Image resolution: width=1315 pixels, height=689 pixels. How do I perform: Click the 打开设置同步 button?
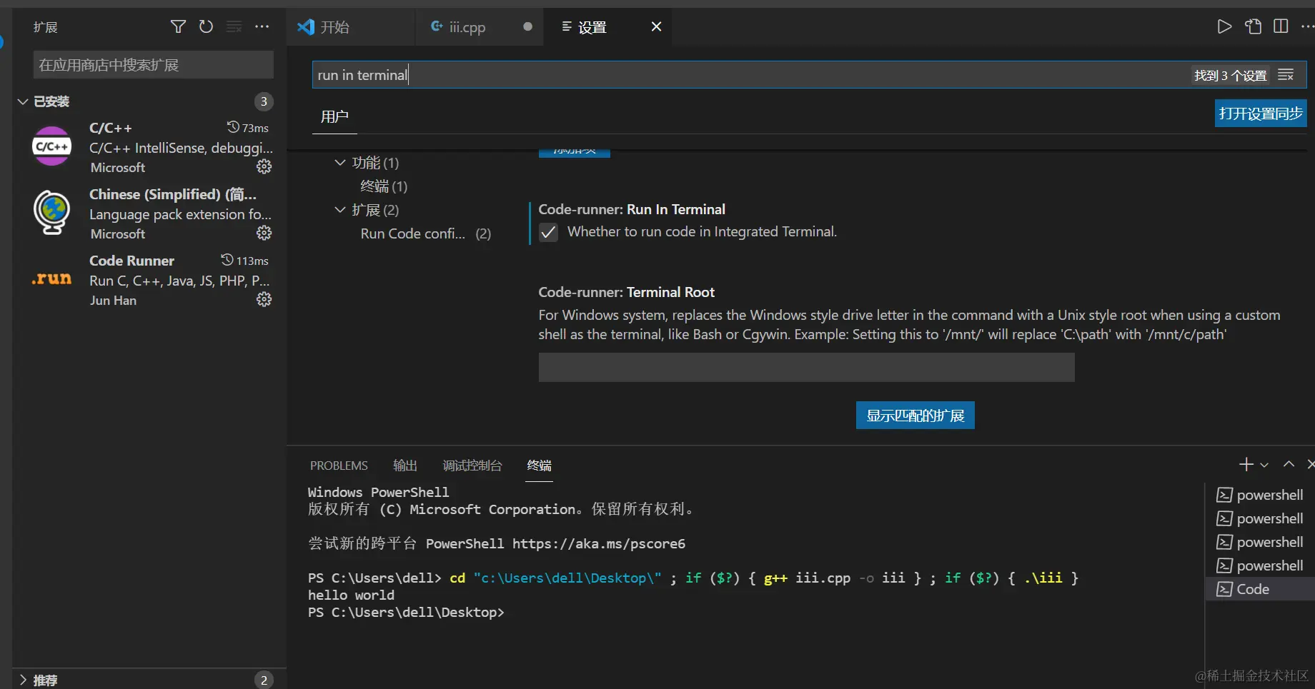[1260, 114]
